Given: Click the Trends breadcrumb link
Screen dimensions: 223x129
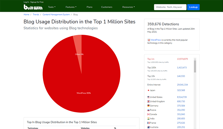Looking at the screenshot, I should click(x=37, y=15).
